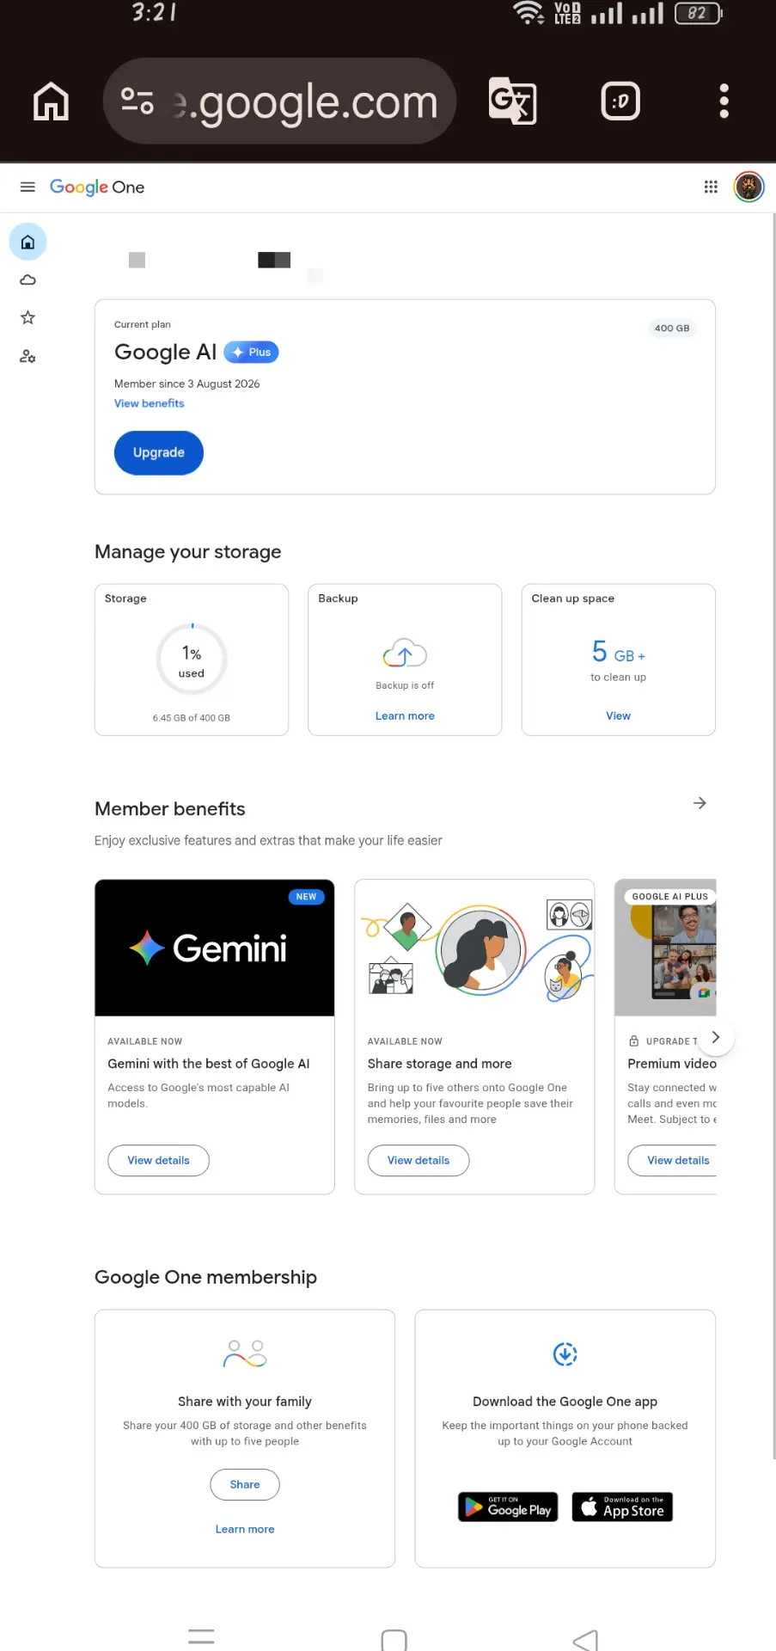Image resolution: width=776 pixels, height=1651 pixels.
Task: Open the Google apps grid
Action: coord(711,187)
